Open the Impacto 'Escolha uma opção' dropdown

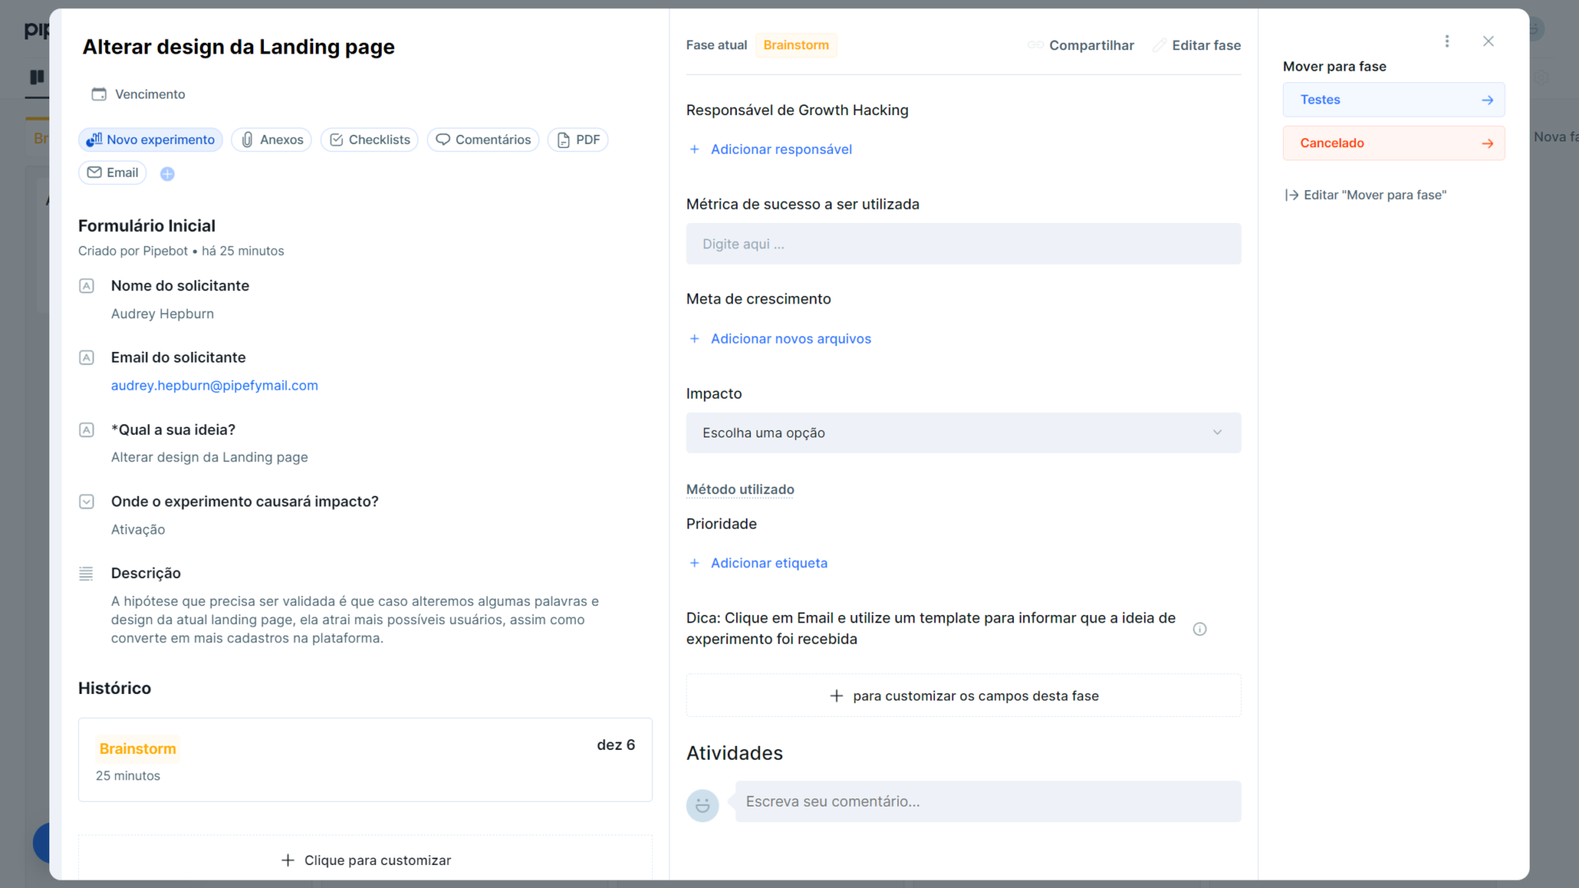click(963, 432)
